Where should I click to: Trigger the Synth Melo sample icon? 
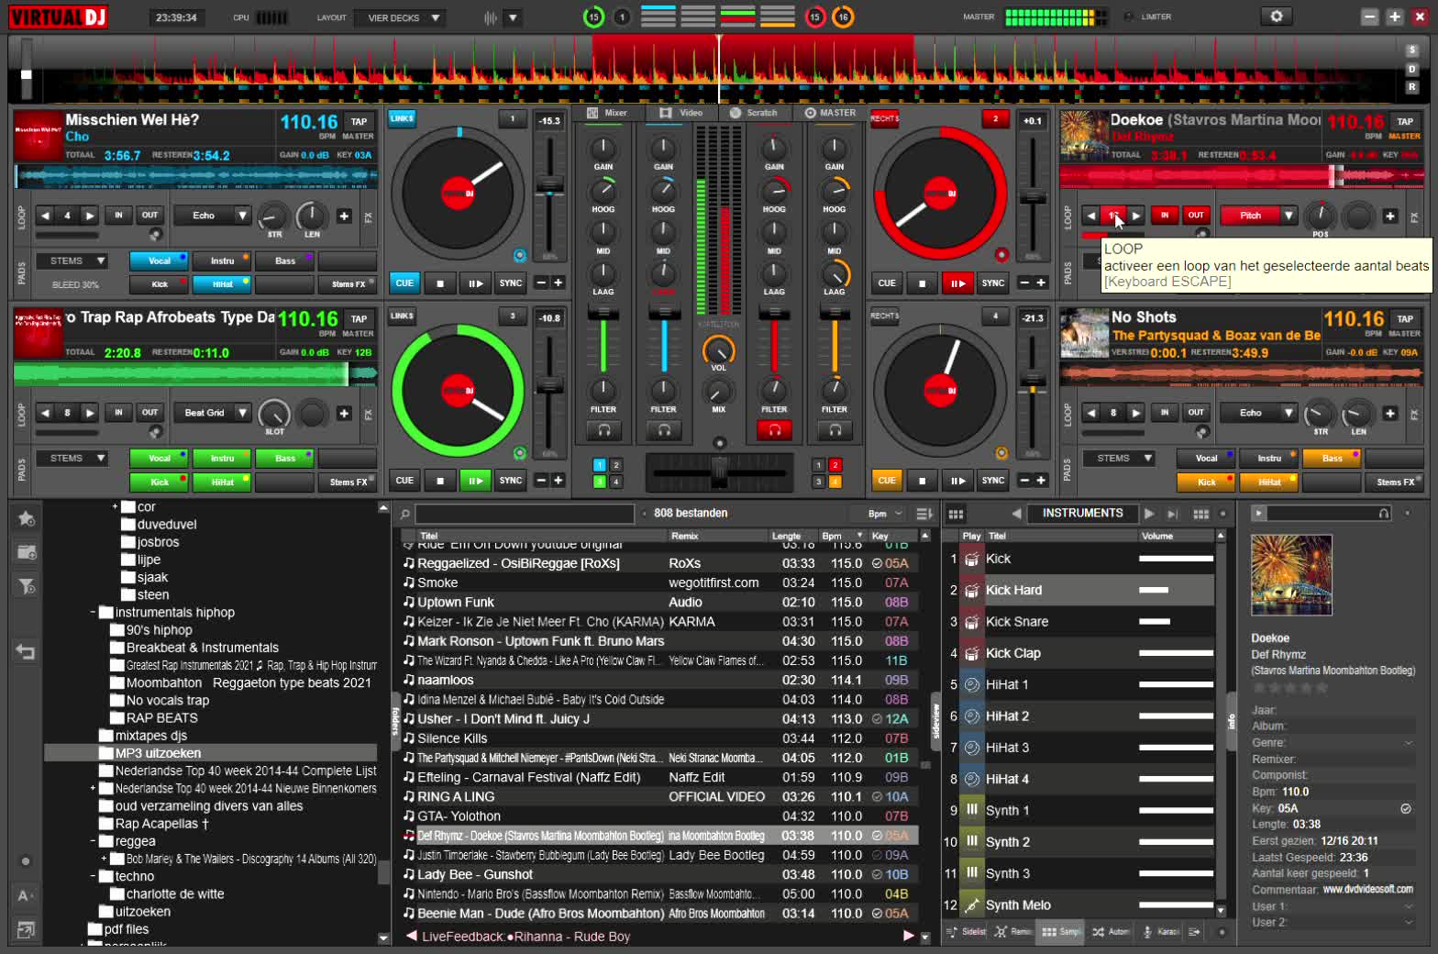point(972,904)
